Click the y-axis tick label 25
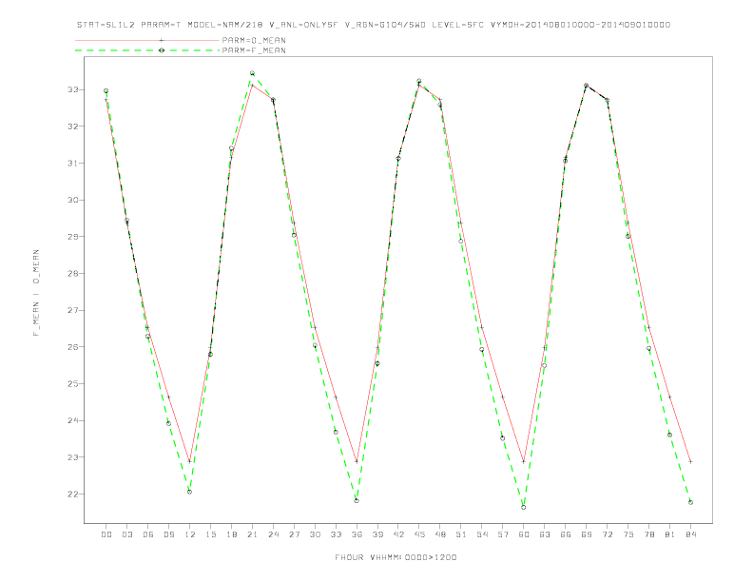 tap(72, 383)
